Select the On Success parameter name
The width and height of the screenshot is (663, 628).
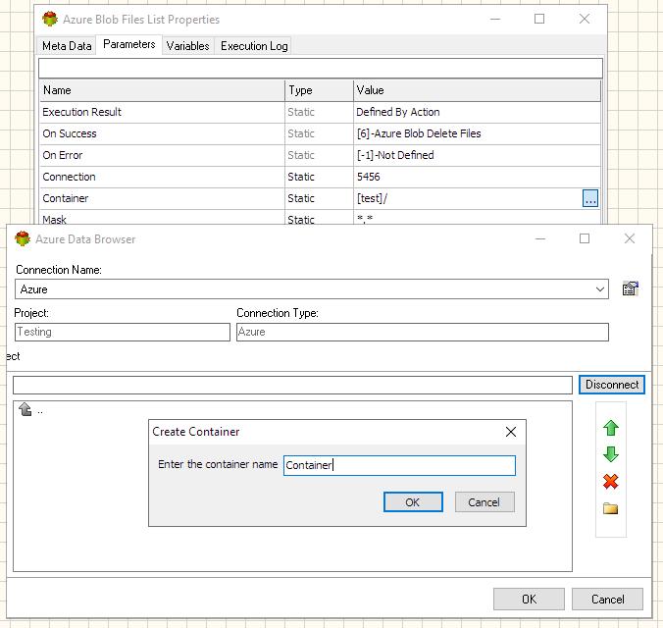pos(70,133)
